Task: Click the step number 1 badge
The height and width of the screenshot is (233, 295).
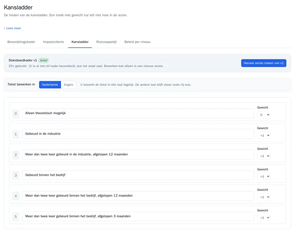Action: pyautogui.click(x=16, y=134)
